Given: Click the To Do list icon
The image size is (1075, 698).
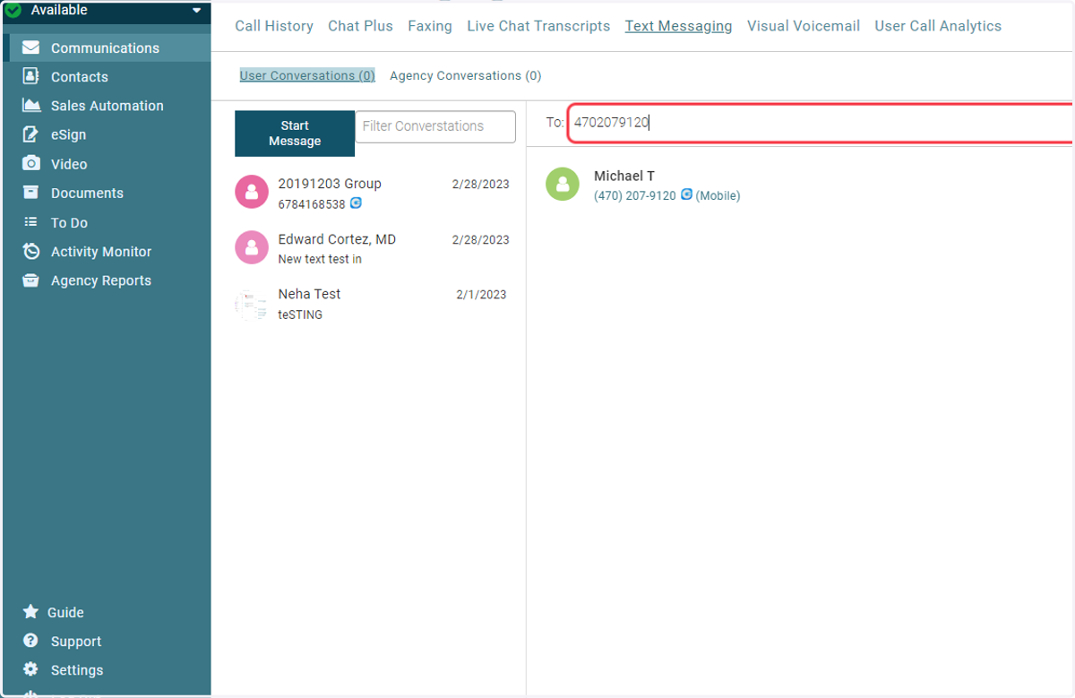Looking at the screenshot, I should point(30,221).
